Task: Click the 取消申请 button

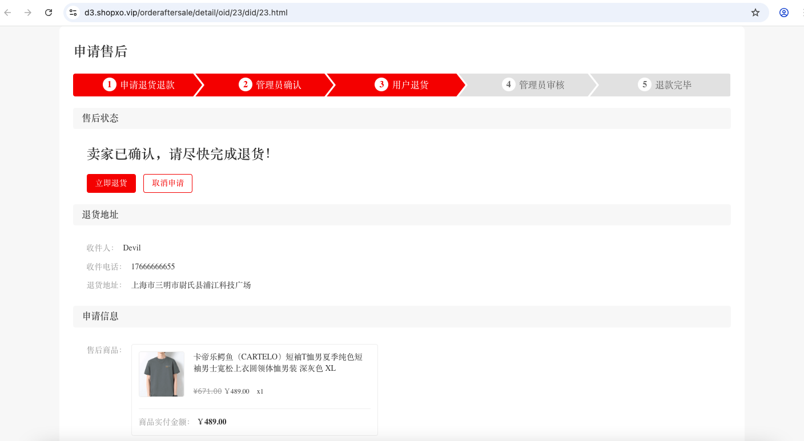Action: pos(168,183)
